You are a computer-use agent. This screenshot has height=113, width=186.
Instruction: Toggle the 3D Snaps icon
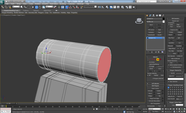tap(67, 7)
